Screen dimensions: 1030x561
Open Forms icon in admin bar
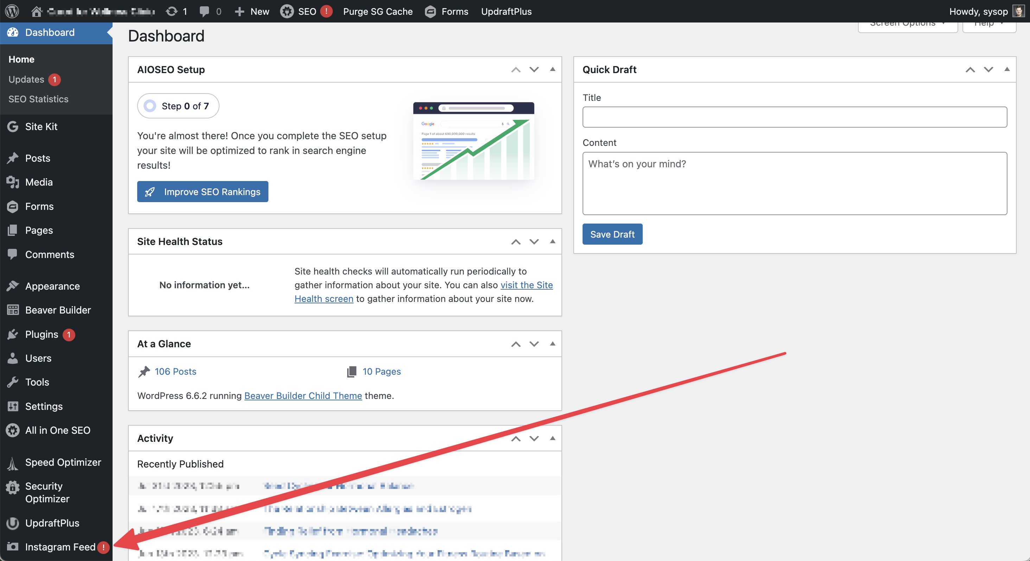tap(430, 12)
